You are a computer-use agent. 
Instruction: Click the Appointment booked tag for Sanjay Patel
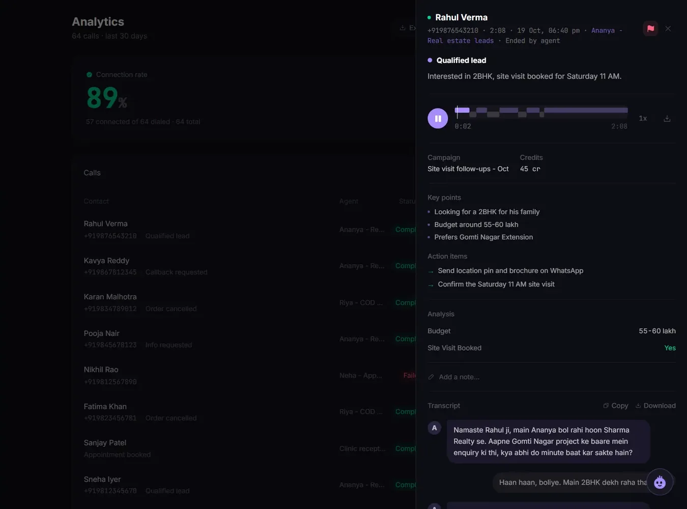[x=117, y=455]
